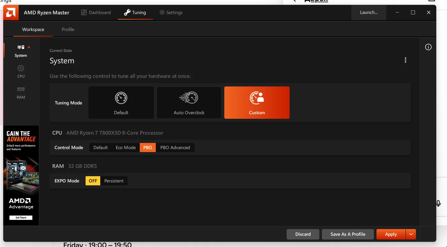
Task: Click Save As A Profile
Action: pyautogui.click(x=348, y=234)
